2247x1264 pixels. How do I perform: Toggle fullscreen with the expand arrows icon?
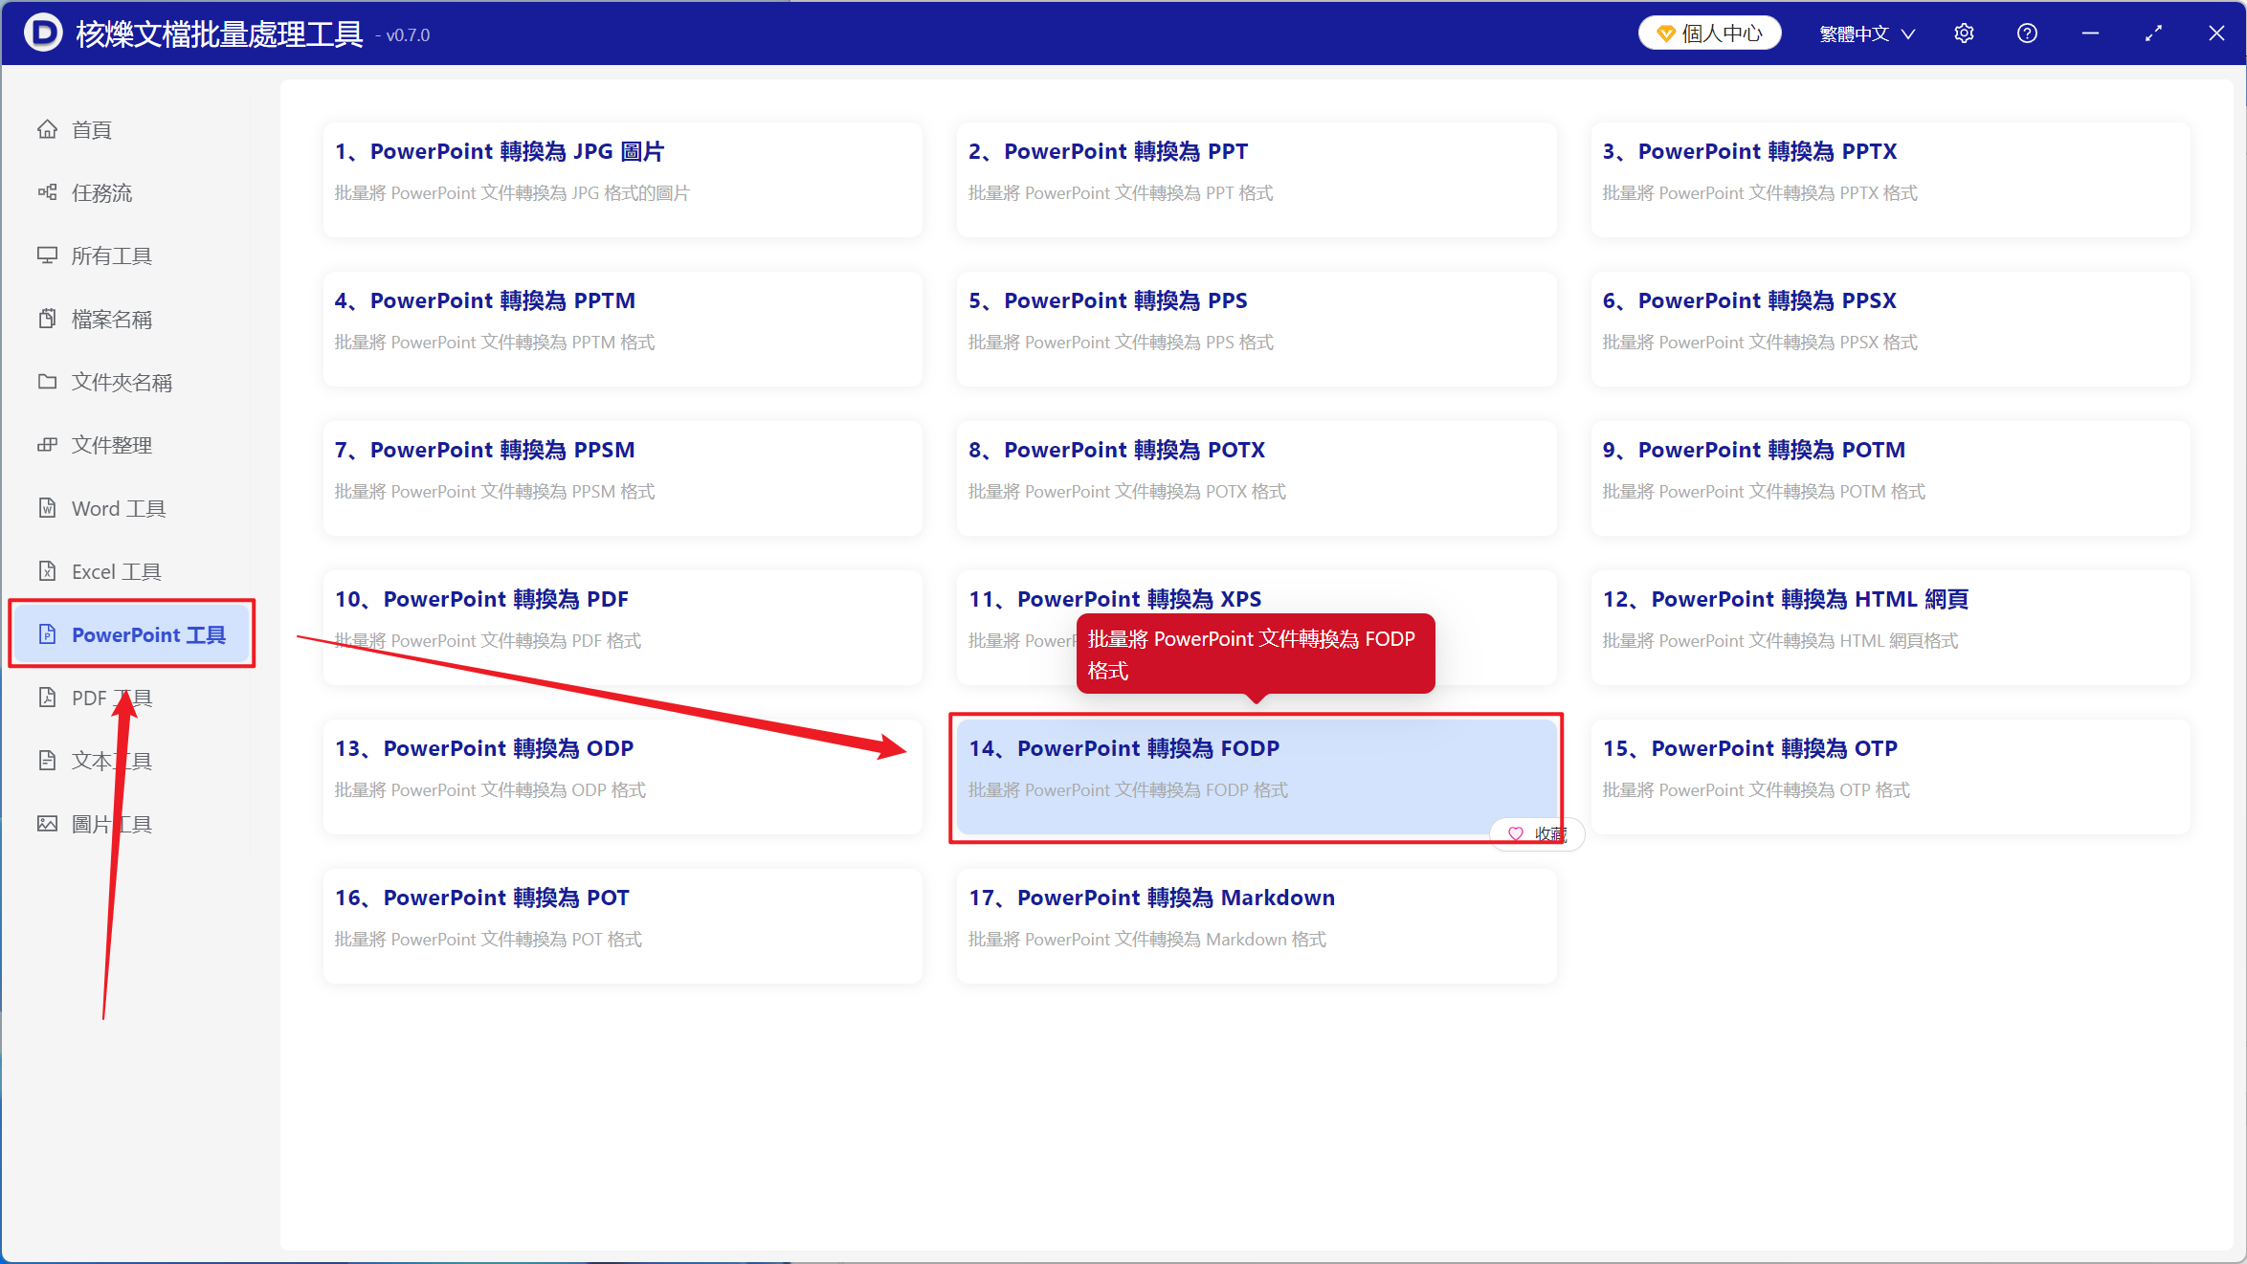click(2153, 33)
